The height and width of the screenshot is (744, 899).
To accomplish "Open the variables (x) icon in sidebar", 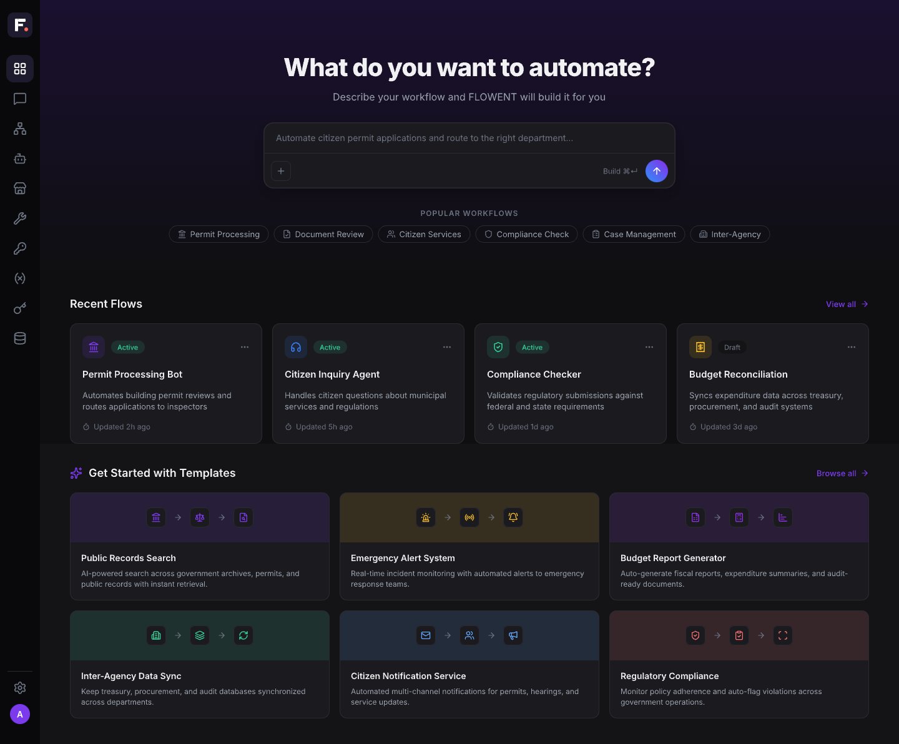I will 20,278.
